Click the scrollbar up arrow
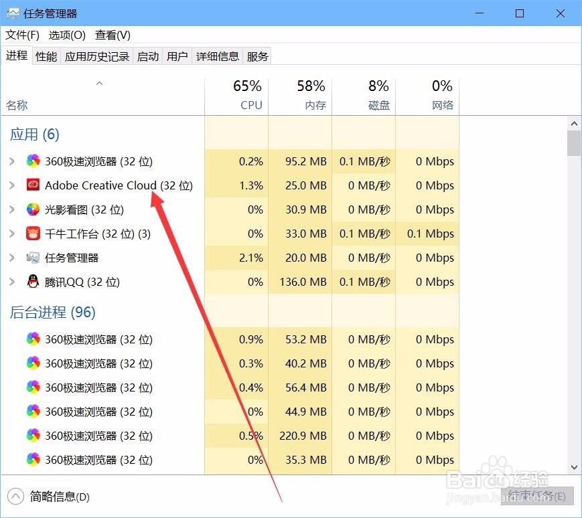 [574, 123]
